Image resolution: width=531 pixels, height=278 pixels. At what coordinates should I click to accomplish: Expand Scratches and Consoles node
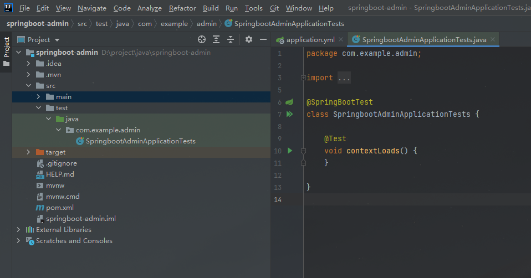tap(19, 241)
